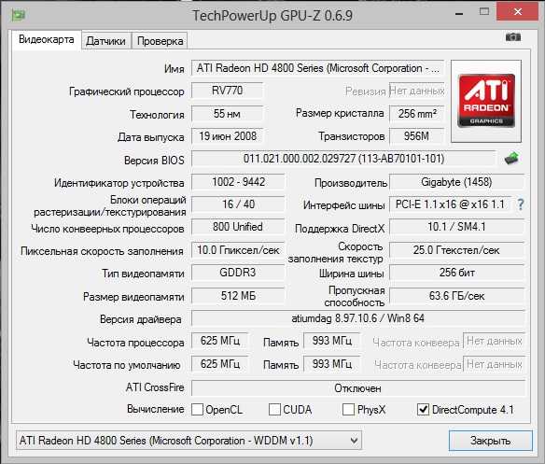This screenshot has height=464, width=545.
Task: Toggle the PhysX checkbox
Action: 348,410
